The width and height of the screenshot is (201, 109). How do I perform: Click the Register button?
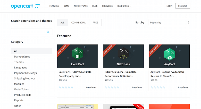point(183,6)
